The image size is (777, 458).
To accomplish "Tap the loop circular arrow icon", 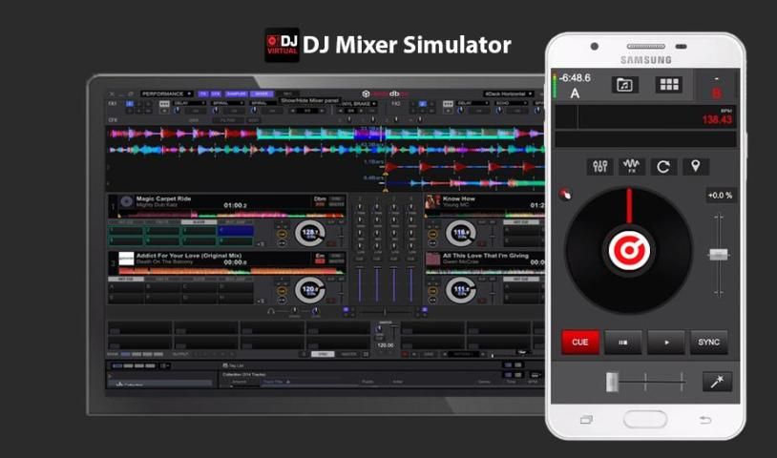I will pyautogui.click(x=662, y=167).
